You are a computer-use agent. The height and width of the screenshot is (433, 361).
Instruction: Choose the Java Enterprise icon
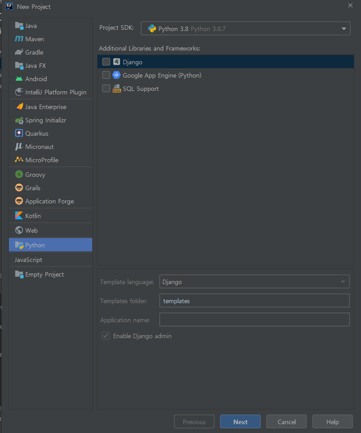click(x=19, y=107)
